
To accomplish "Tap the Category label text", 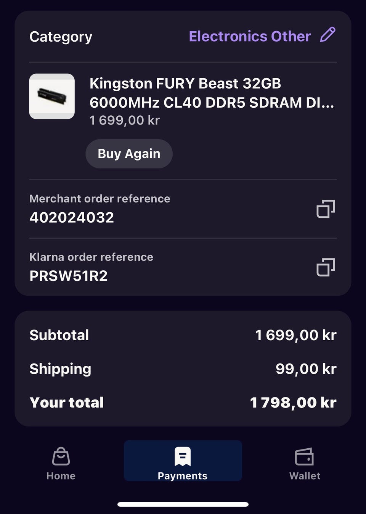I will pyautogui.click(x=61, y=37).
